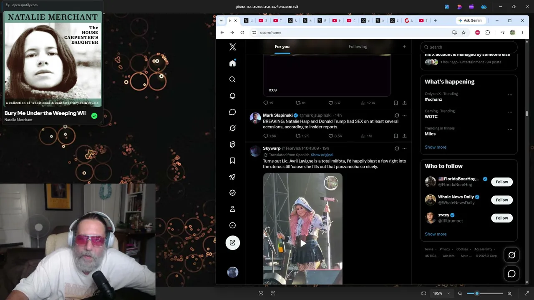Image resolution: width=534 pixels, height=300 pixels.
Task: Open floating messages button at bottom right
Action: [x=511, y=274]
